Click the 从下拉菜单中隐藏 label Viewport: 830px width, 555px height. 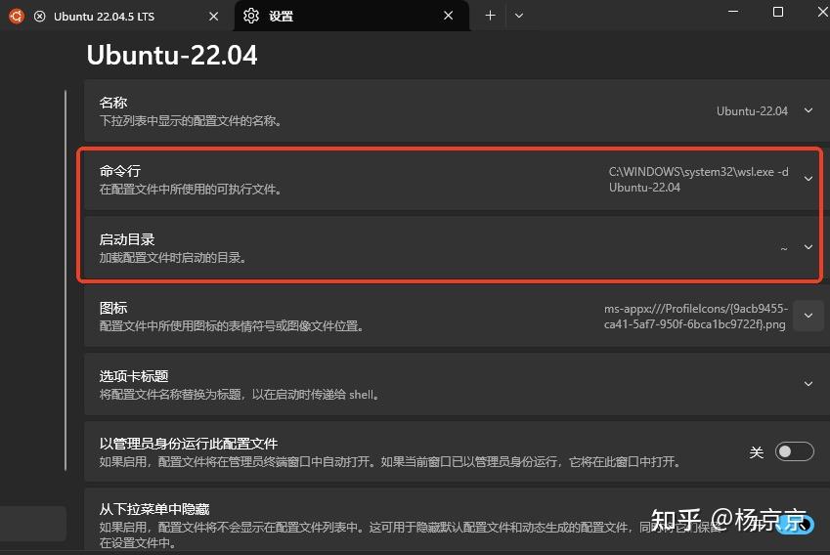click(x=154, y=509)
